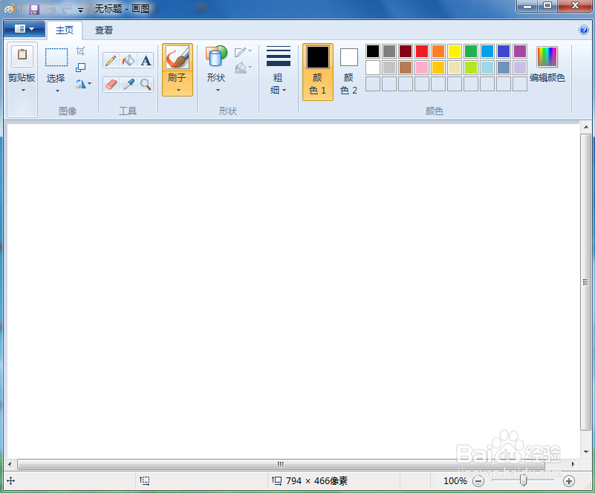
Task: Open Customize Quick Access Toolbar arrow
Action: (x=80, y=10)
